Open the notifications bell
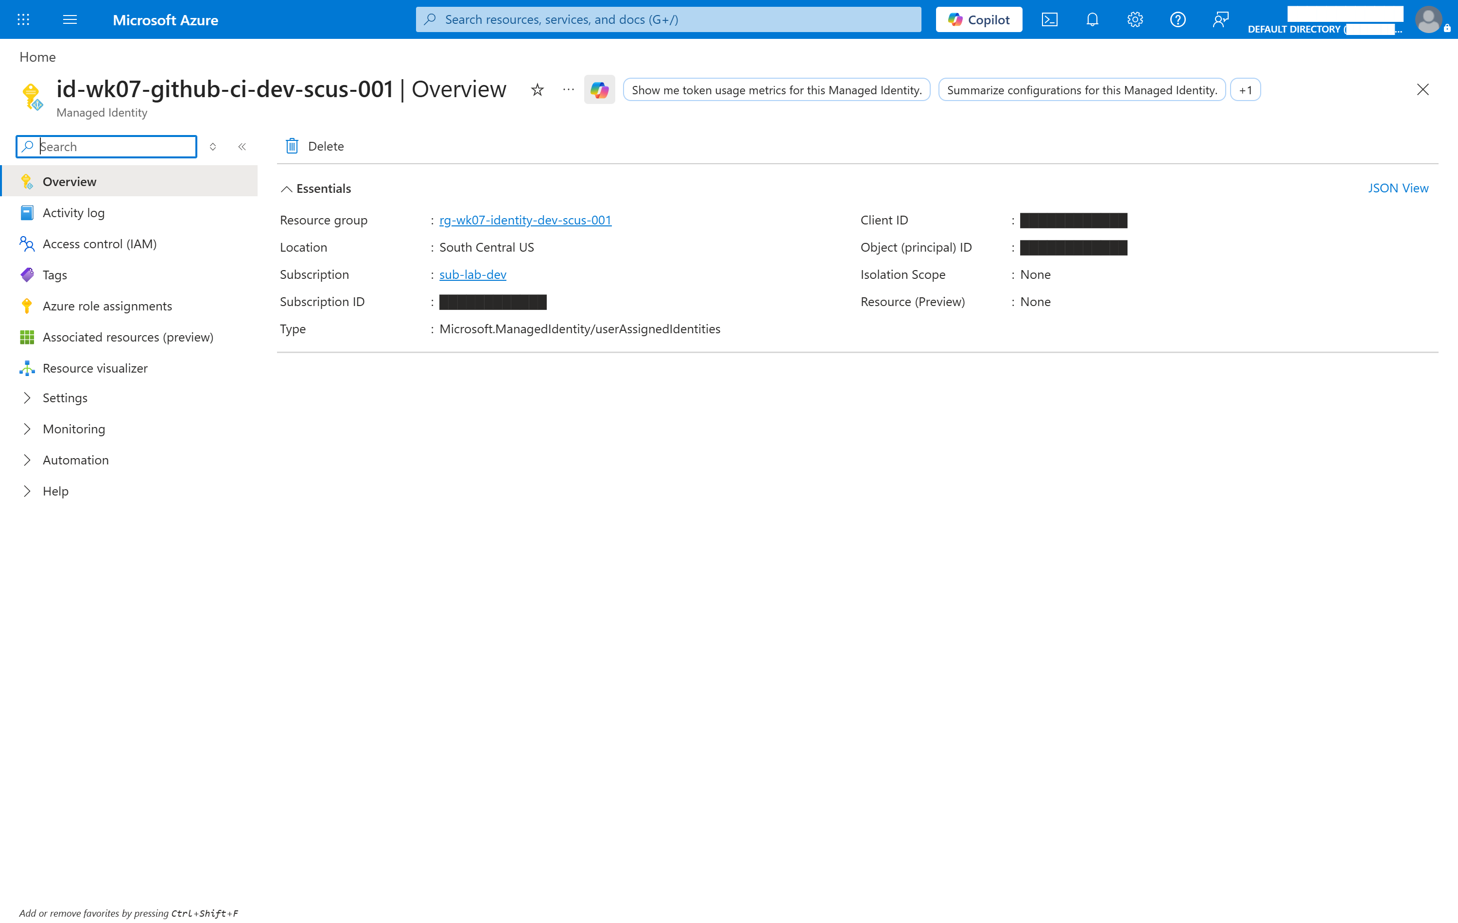Screen dimensions: 1458x923 tap(1092, 19)
